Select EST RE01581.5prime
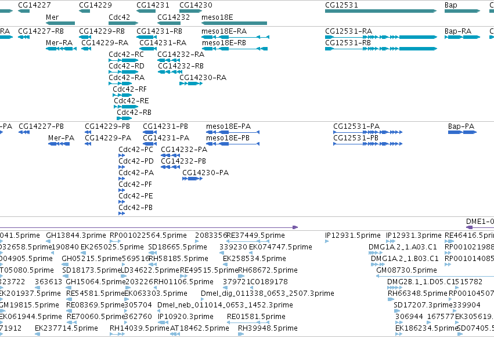 click(248, 323)
